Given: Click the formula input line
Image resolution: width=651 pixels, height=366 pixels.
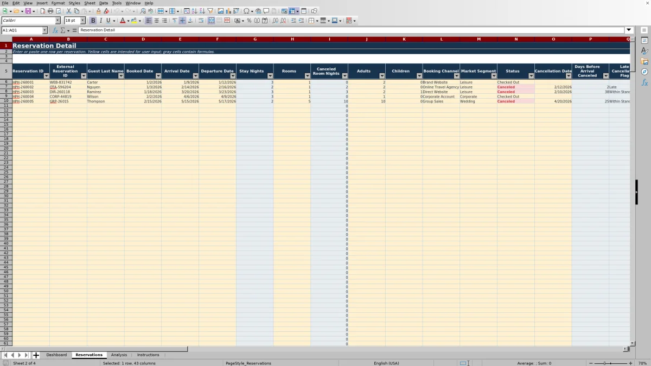Looking at the screenshot, I should coord(352,30).
